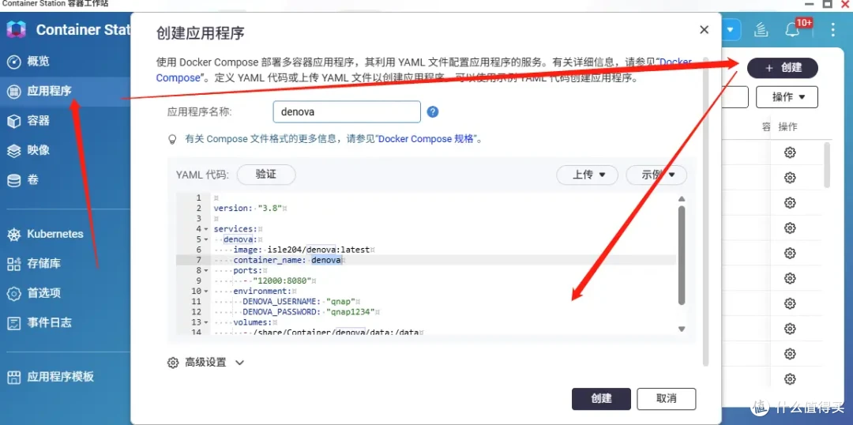The height and width of the screenshot is (425, 853).
Task: Click the main list vertical scrollbar
Action: point(827,165)
